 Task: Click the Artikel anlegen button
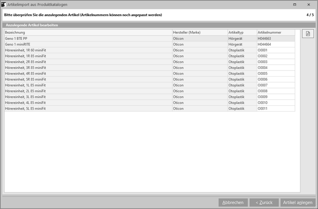[x=298, y=202]
